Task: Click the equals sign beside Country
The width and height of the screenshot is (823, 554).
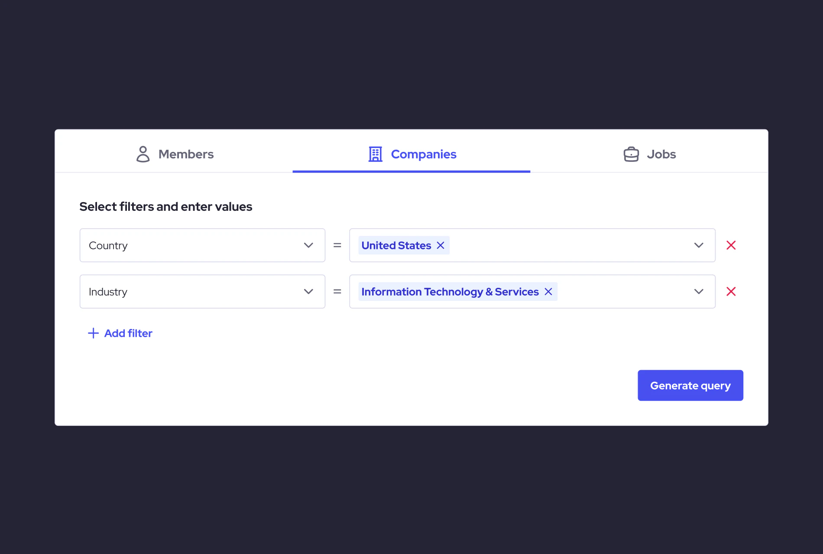Action: [x=337, y=245]
